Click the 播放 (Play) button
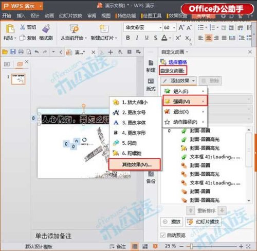The height and width of the screenshot is (251, 257). pyautogui.click(x=172, y=222)
